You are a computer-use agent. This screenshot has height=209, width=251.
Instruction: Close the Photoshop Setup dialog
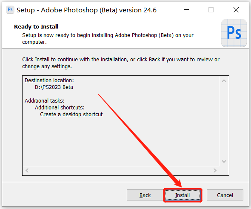tap(236, 10)
